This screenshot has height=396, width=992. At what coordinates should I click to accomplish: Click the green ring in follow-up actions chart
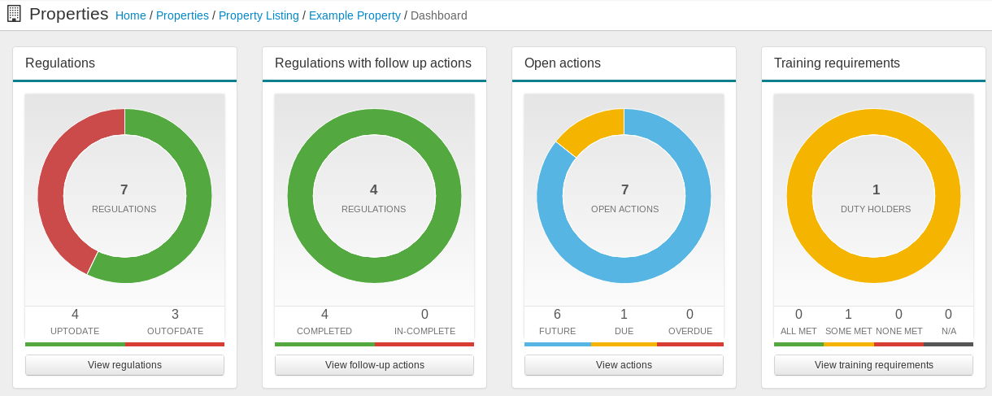pos(374,122)
